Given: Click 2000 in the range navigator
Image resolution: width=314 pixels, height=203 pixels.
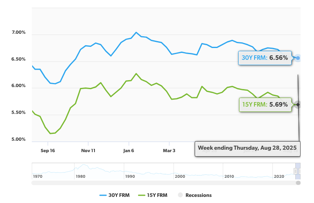Looking at the screenshot, I should click(x=180, y=177).
